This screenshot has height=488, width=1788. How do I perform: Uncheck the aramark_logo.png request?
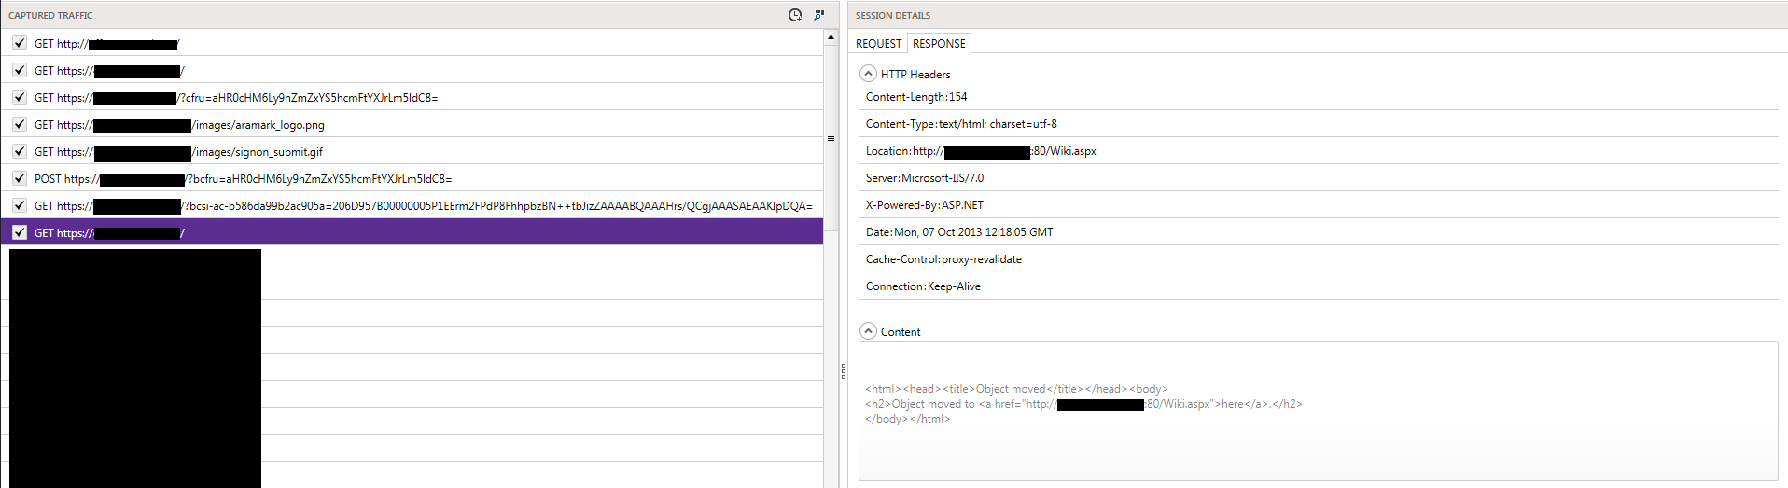coord(20,124)
